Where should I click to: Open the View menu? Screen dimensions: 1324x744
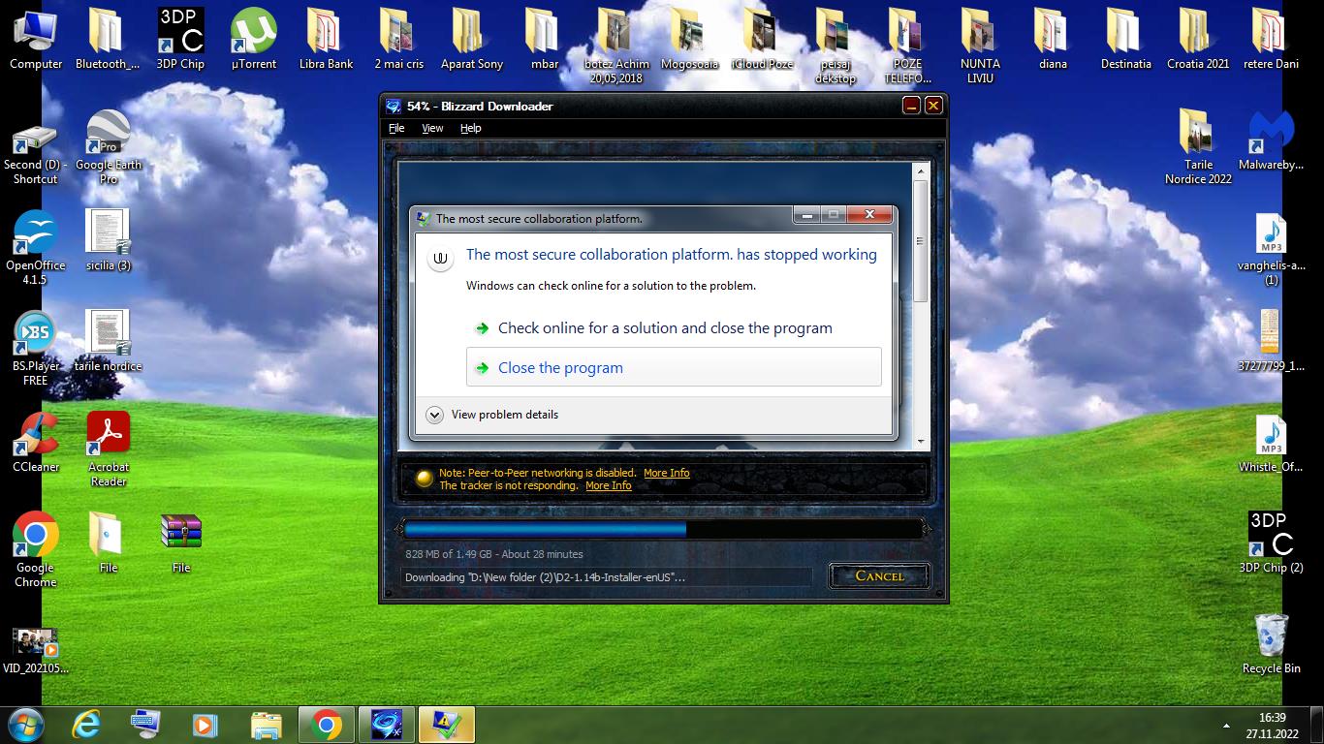[x=432, y=128]
